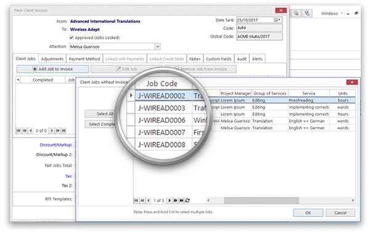The image size is (370, 235).
Task: Open the Payment Method tab
Action: tap(84, 59)
